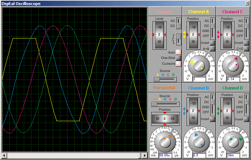
Task: Adjust the Trigger Source channel slider
Action: pos(165,79)
